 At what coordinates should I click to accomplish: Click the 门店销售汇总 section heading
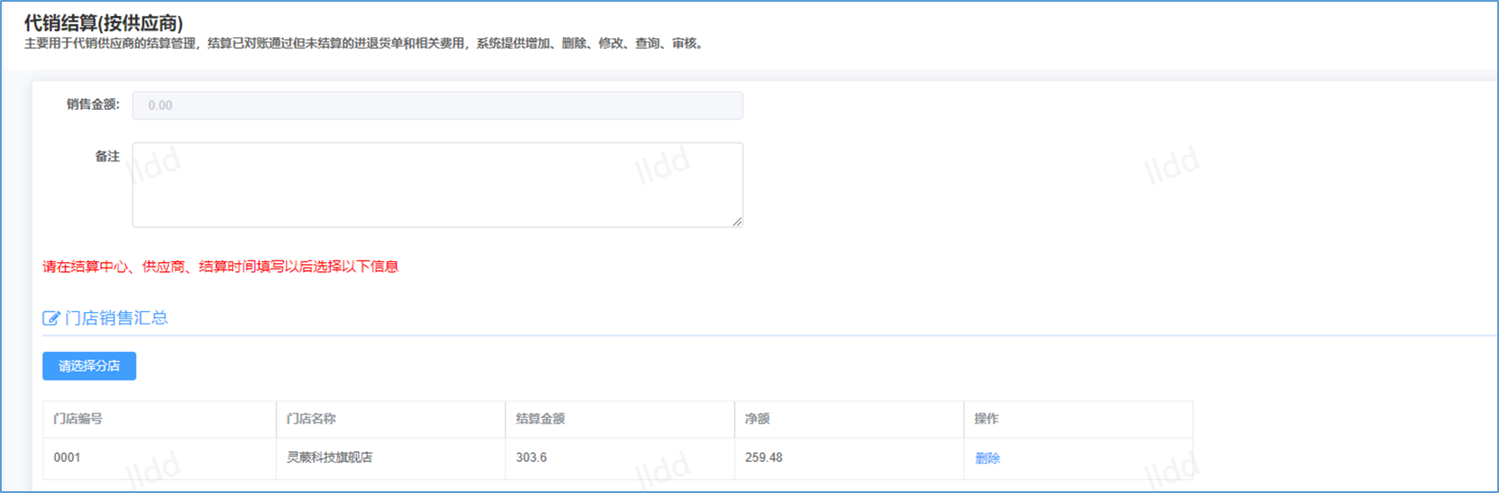[116, 318]
